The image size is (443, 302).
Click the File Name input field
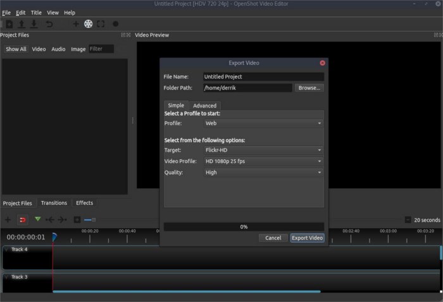[x=264, y=76]
